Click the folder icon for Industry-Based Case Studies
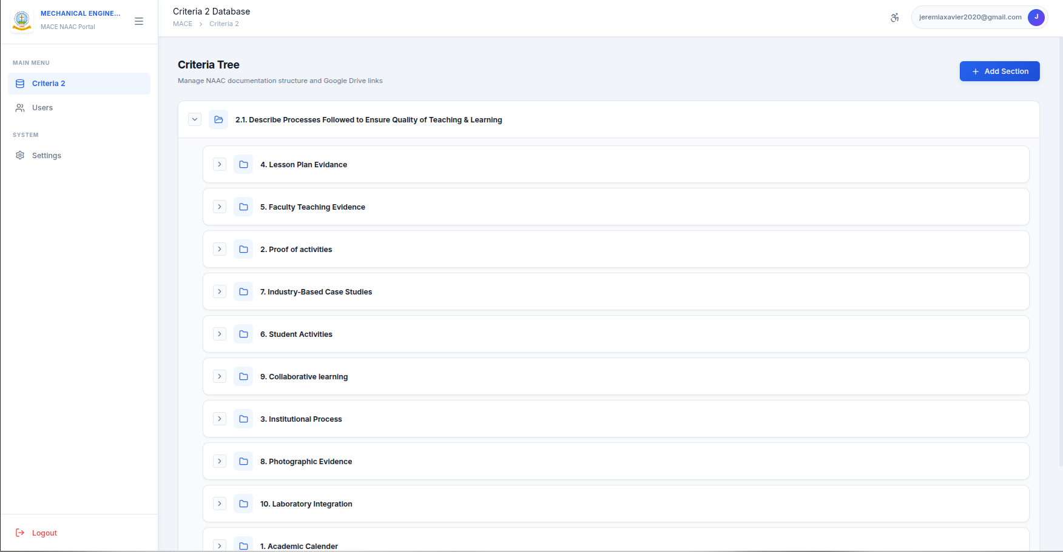The image size is (1063, 552). [x=243, y=291]
